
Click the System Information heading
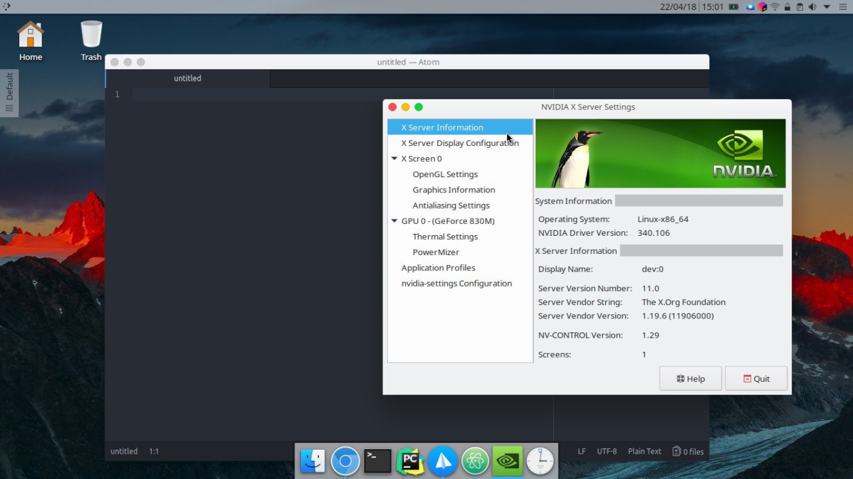[573, 201]
